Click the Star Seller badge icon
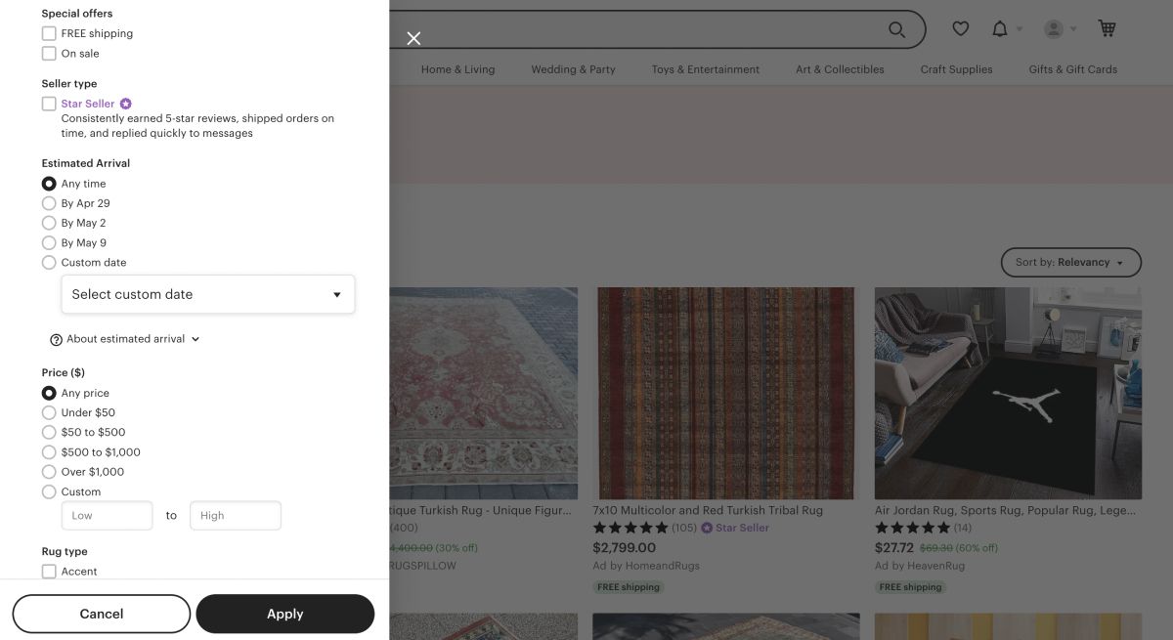 tap(126, 104)
